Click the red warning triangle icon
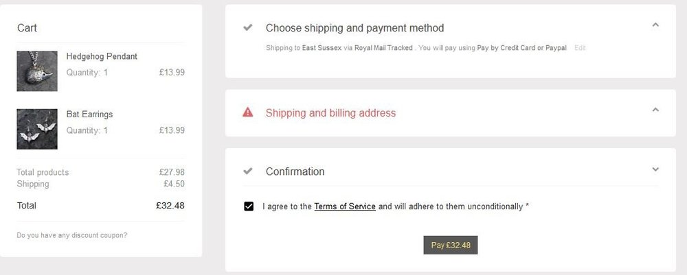Viewport: 687px width, 275px height. pyautogui.click(x=248, y=112)
